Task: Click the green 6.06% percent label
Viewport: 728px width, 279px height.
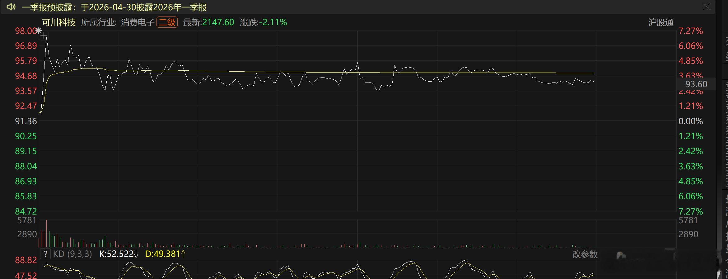Action: coord(691,196)
